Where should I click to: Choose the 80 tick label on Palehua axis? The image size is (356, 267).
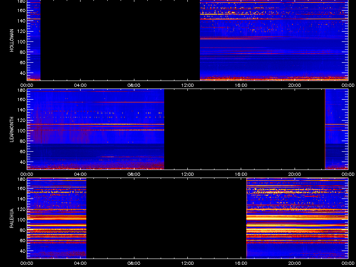[x=24, y=230]
